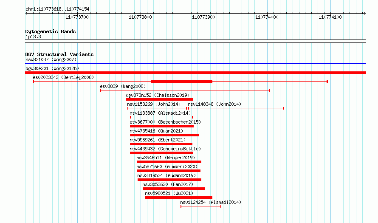Click the thick segment of the esv2023242 glyph

coord(181,82)
